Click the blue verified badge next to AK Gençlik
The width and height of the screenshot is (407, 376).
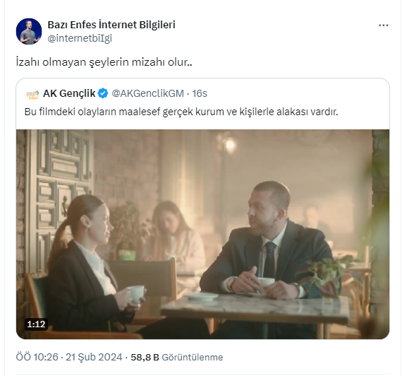103,93
